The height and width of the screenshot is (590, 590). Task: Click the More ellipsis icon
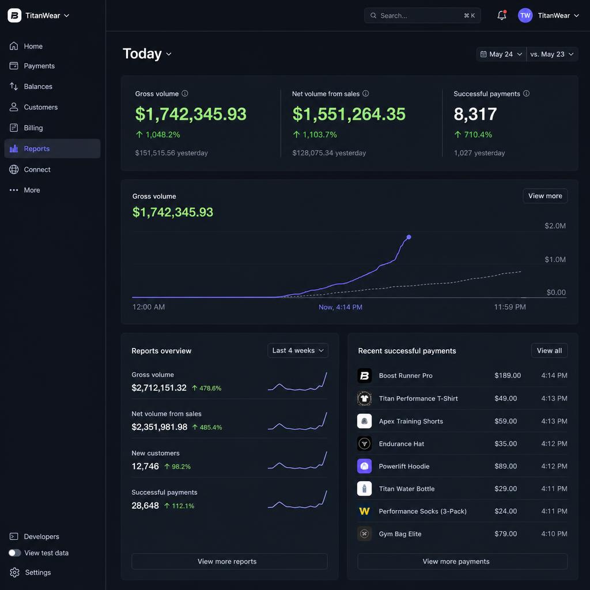(14, 190)
